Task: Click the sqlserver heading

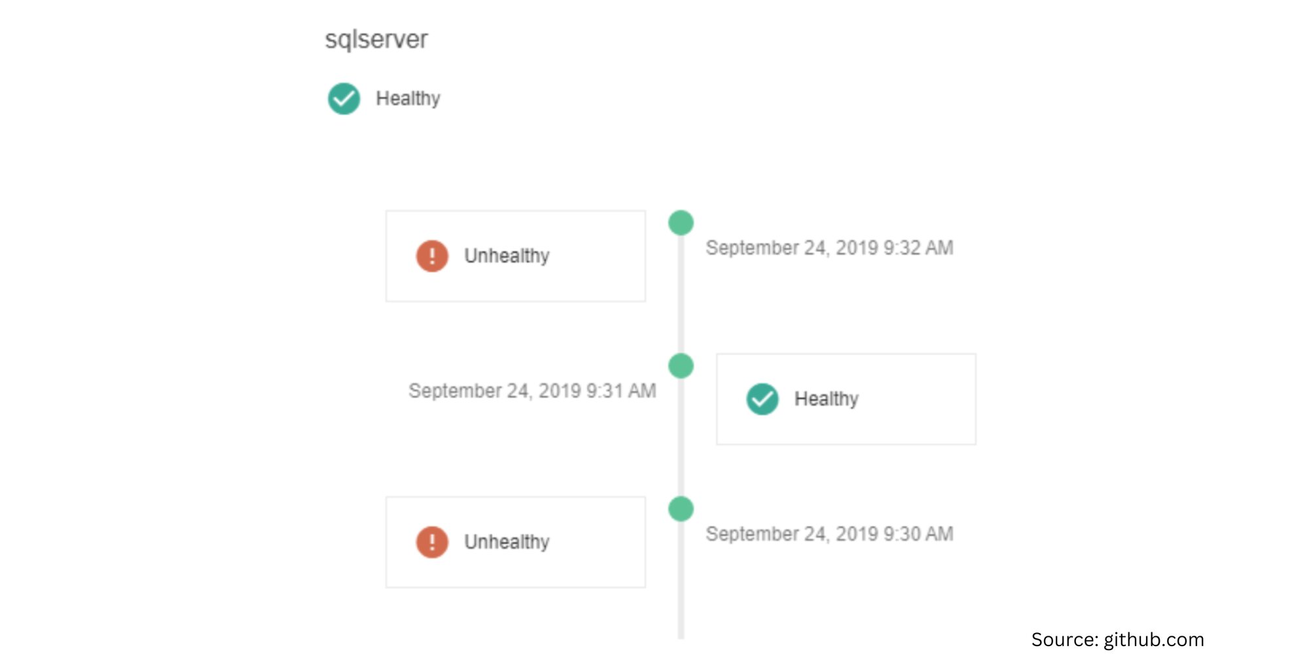Action: click(x=376, y=40)
